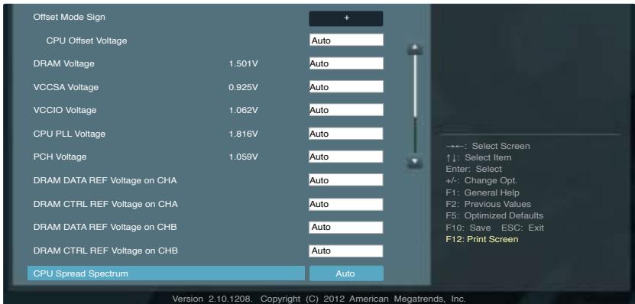Edit the DRAM Voltage Auto field
635x304 pixels.
tap(346, 63)
